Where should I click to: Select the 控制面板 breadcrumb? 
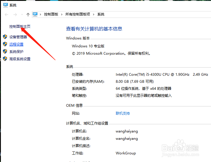pyautogui.click(x=51, y=14)
